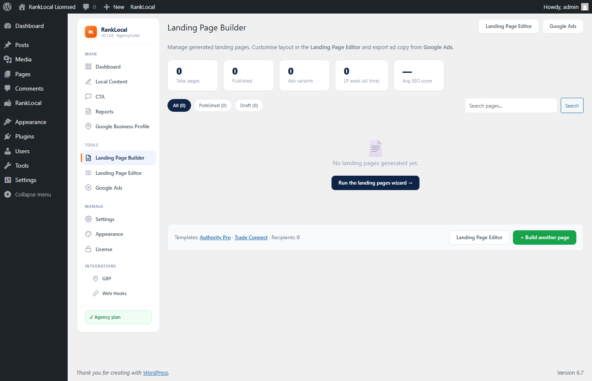Click the LP leads (all time) stat card
Viewport: 592px width, 381px height.
tap(362, 75)
